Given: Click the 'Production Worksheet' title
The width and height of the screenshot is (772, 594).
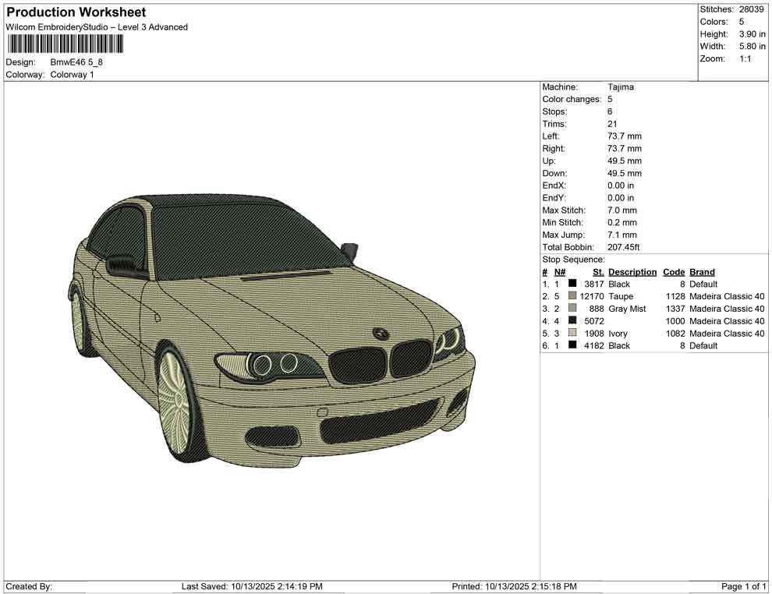Looking at the screenshot, I should tap(76, 12).
